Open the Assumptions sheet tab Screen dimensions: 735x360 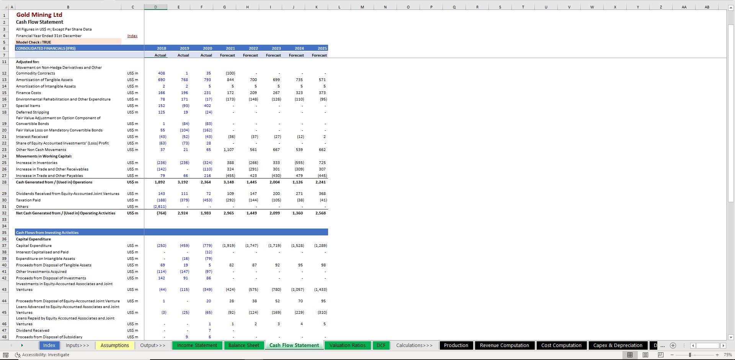coord(115,345)
